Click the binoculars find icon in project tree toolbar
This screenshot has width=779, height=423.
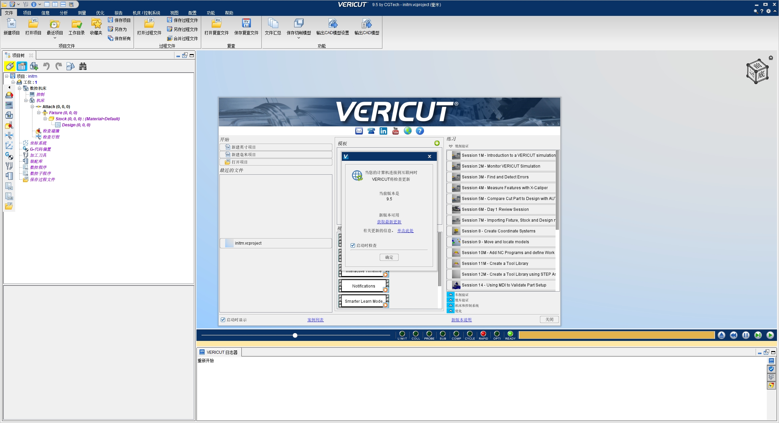(83, 66)
